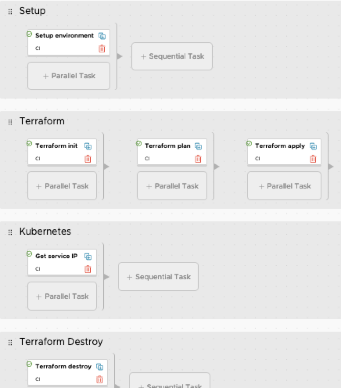Add Sequential Task in Setup stage
341x388 pixels.
pyautogui.click(x=172, y=56)
